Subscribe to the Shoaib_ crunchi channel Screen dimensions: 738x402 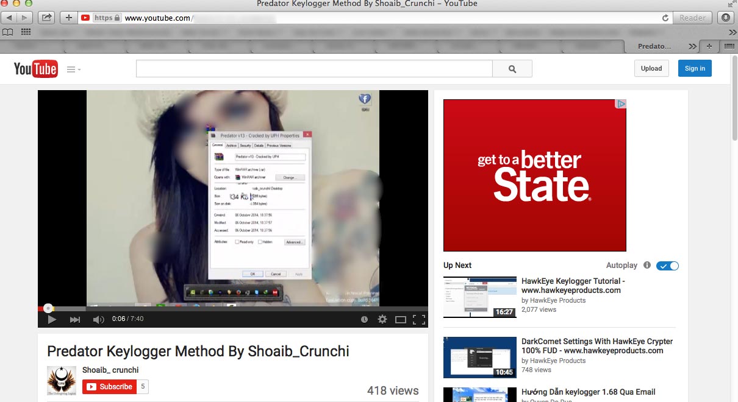(x=110, y=386)
